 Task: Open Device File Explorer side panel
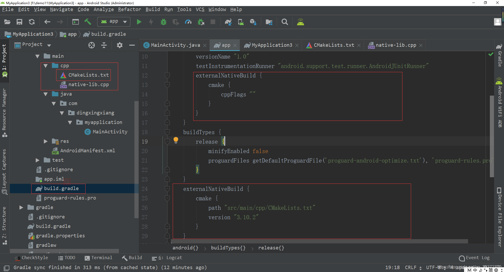point(499,217)
